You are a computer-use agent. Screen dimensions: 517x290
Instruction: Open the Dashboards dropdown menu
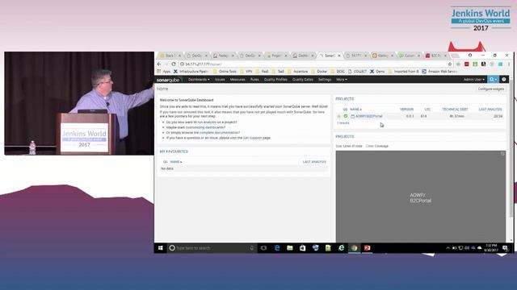199,80
